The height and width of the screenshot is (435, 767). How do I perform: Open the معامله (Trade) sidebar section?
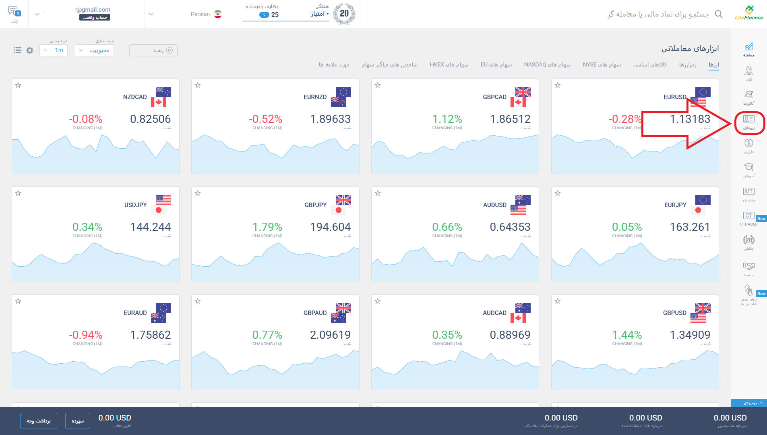(x=749, y=50)
